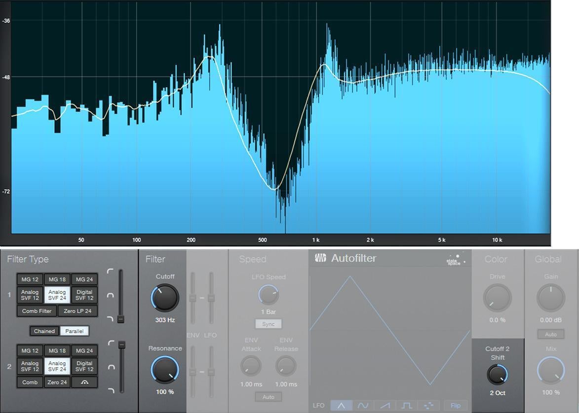Set filter 2 to Digital SVF 12
Image resolution: width=579 pixels, height=413 pixels.
tap(84, 366)
